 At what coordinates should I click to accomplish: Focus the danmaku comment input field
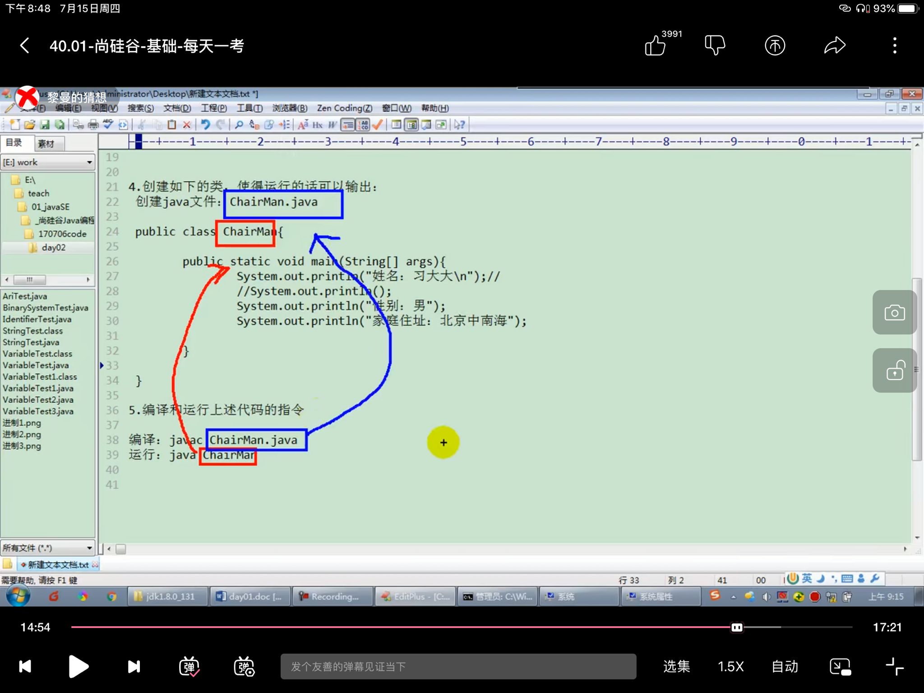tap(458, 666)
